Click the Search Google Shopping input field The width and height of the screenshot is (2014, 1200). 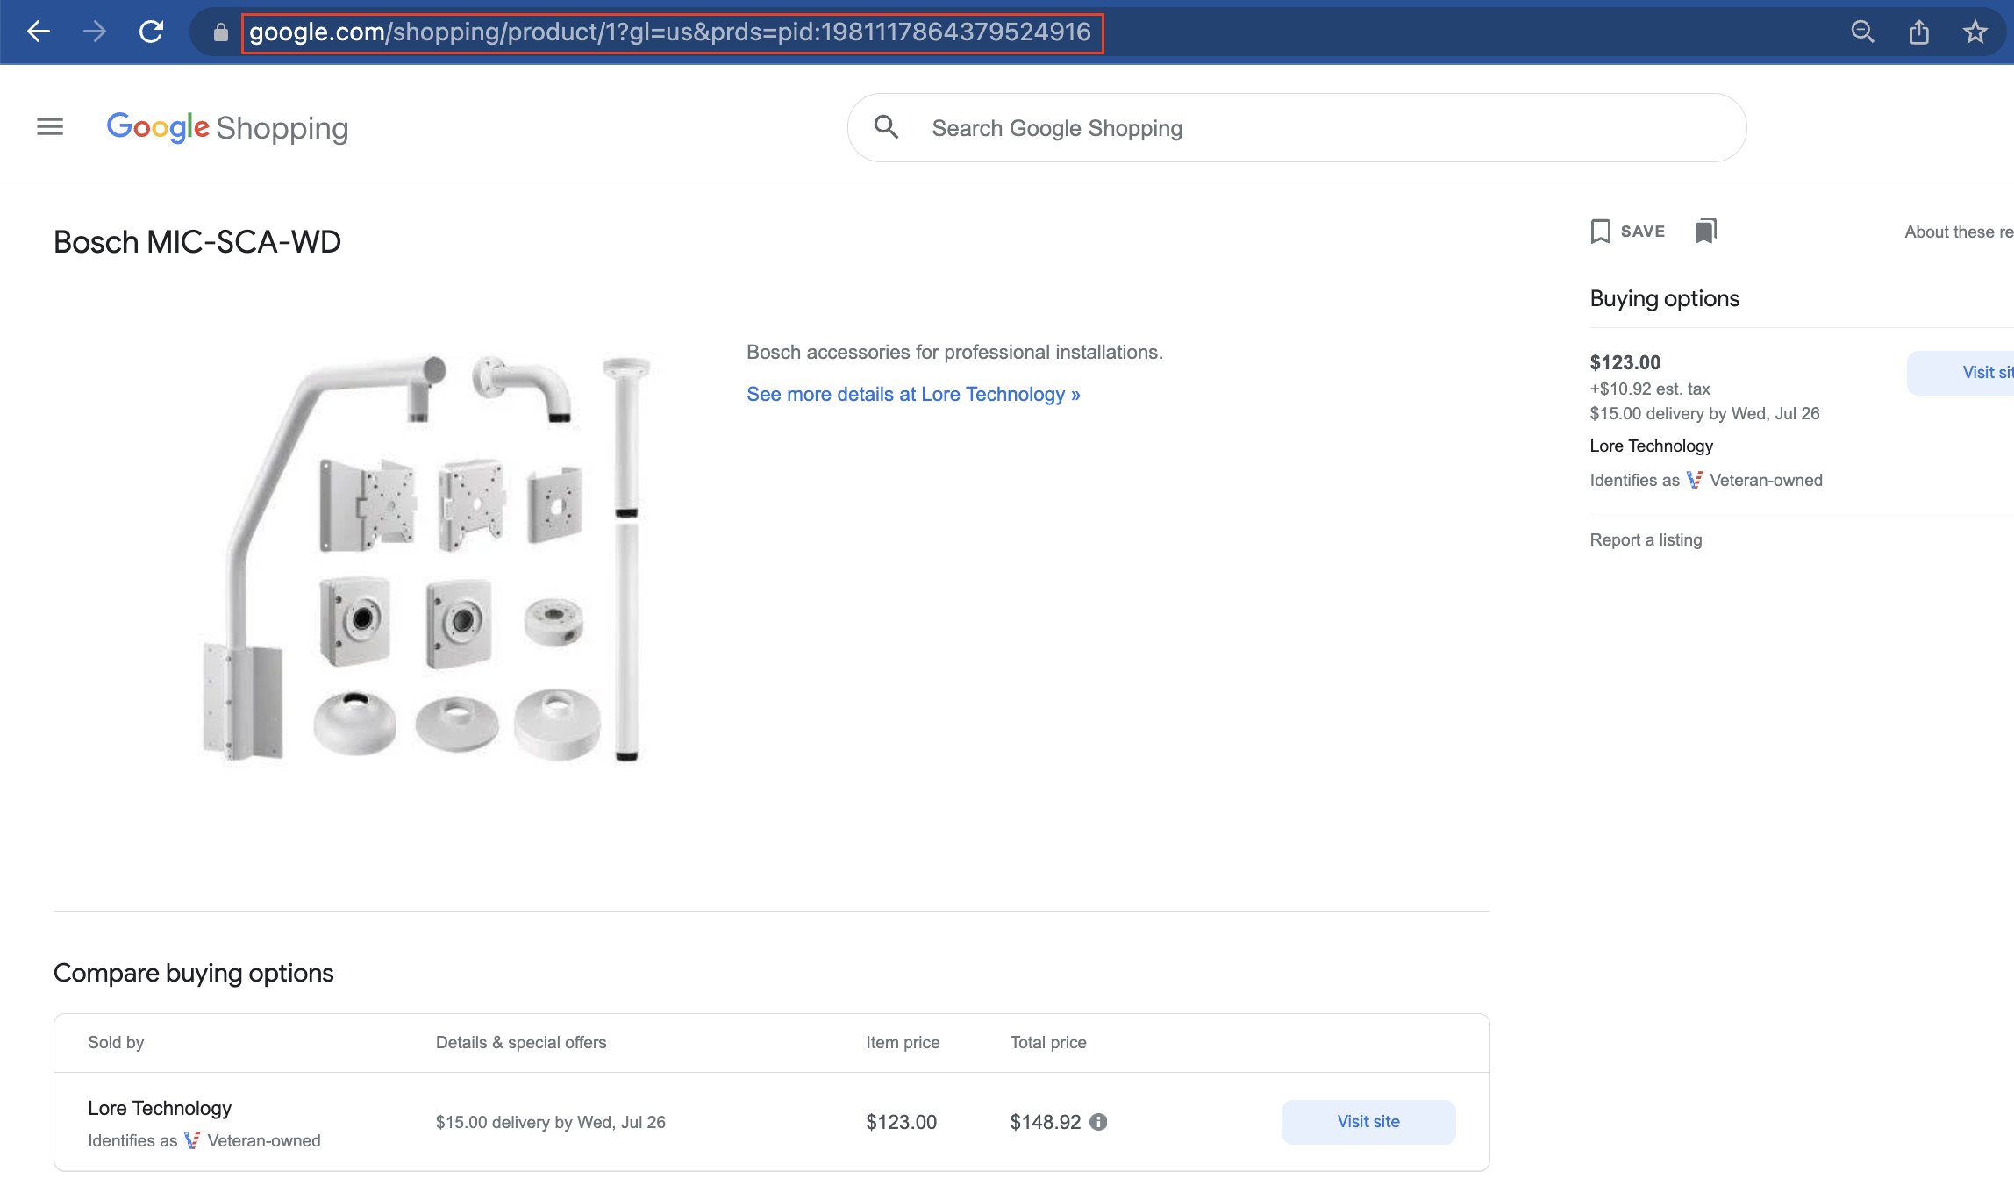point(1228,127)
